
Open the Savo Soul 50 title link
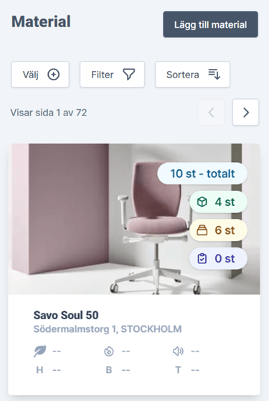(66, 315)
